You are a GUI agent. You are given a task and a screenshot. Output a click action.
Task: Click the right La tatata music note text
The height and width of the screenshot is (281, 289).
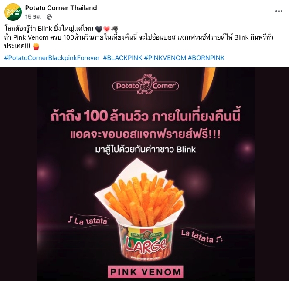coord(202,237)
